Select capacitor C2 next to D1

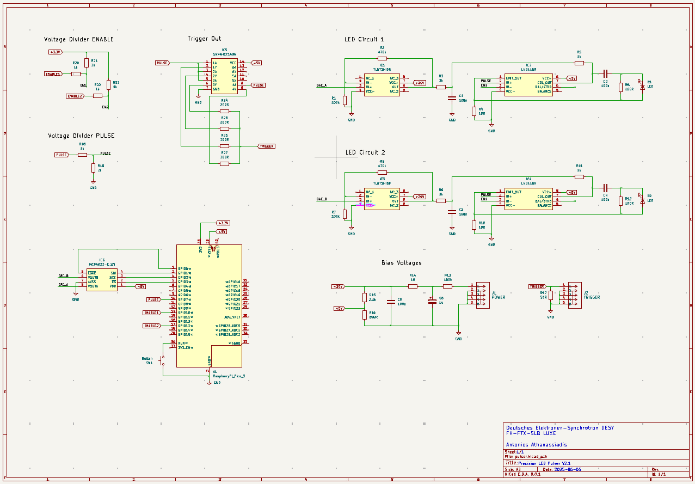[x=605, y=72]
